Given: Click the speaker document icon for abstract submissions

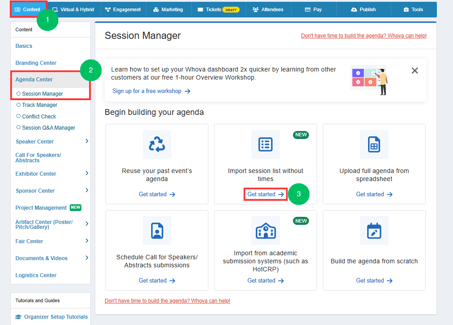Looking at the screenshot, I should point(157,231).
